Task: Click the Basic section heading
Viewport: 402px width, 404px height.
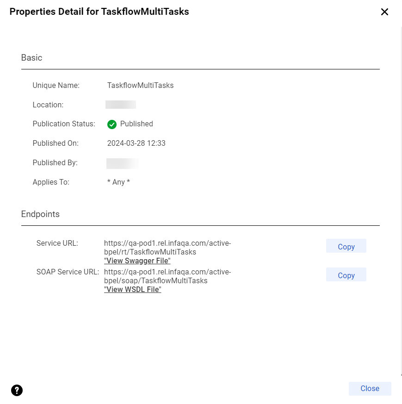Action: 31,58
